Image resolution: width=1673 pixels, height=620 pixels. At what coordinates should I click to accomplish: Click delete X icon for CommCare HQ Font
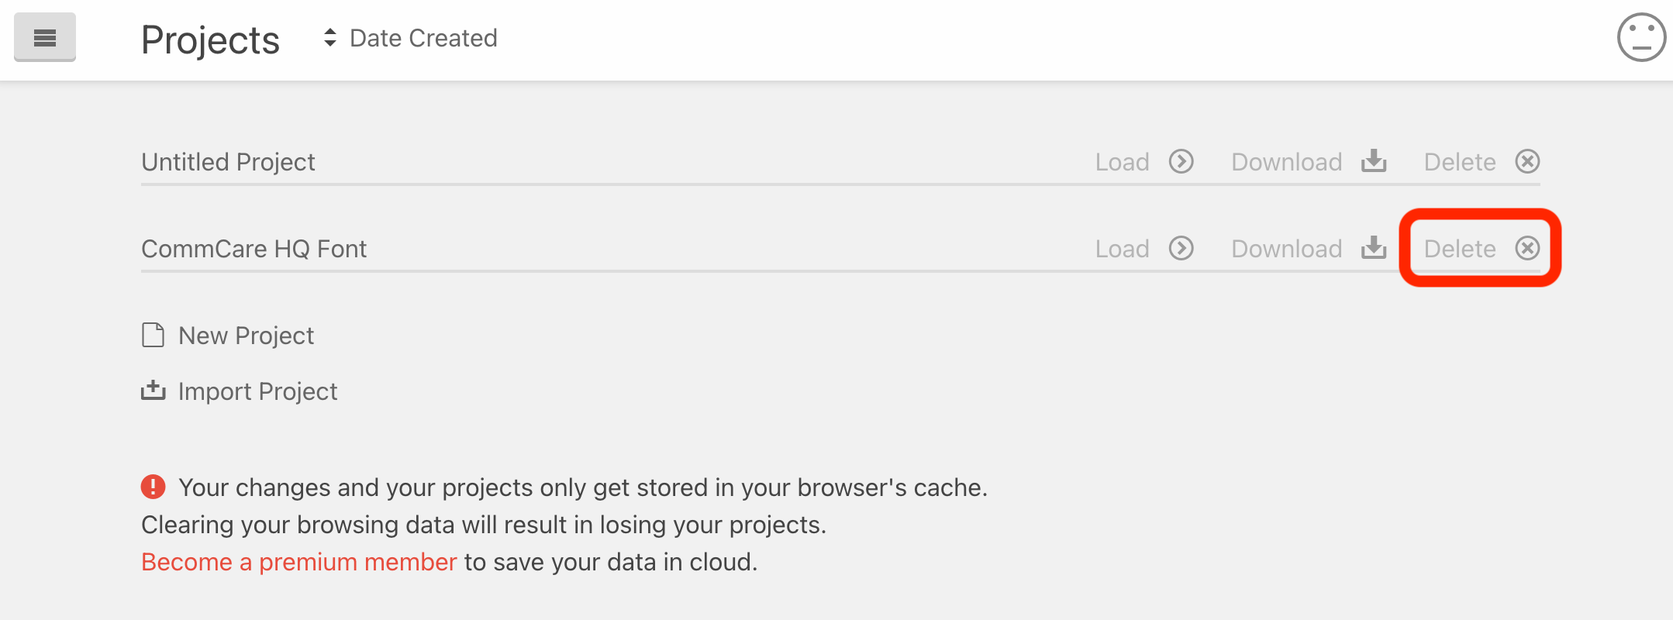(x=1527, y=248)
